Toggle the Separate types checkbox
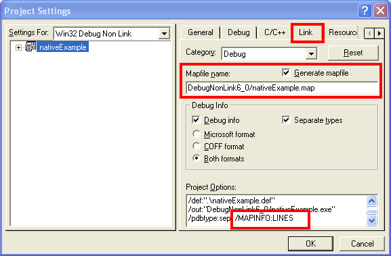 click(286, 120)
